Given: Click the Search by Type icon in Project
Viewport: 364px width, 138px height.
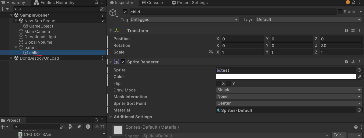Looking at the screenshot, I should click(x=71, y=127).
